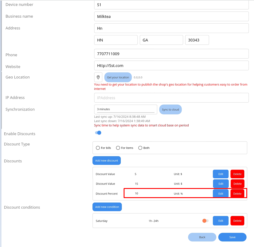254x247 pixels.
Task: Click the Sync to cloud button
Action: click(x=170, y=109)
